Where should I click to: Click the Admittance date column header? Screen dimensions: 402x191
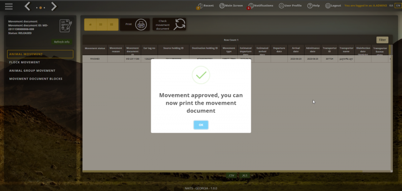[313, 50]
